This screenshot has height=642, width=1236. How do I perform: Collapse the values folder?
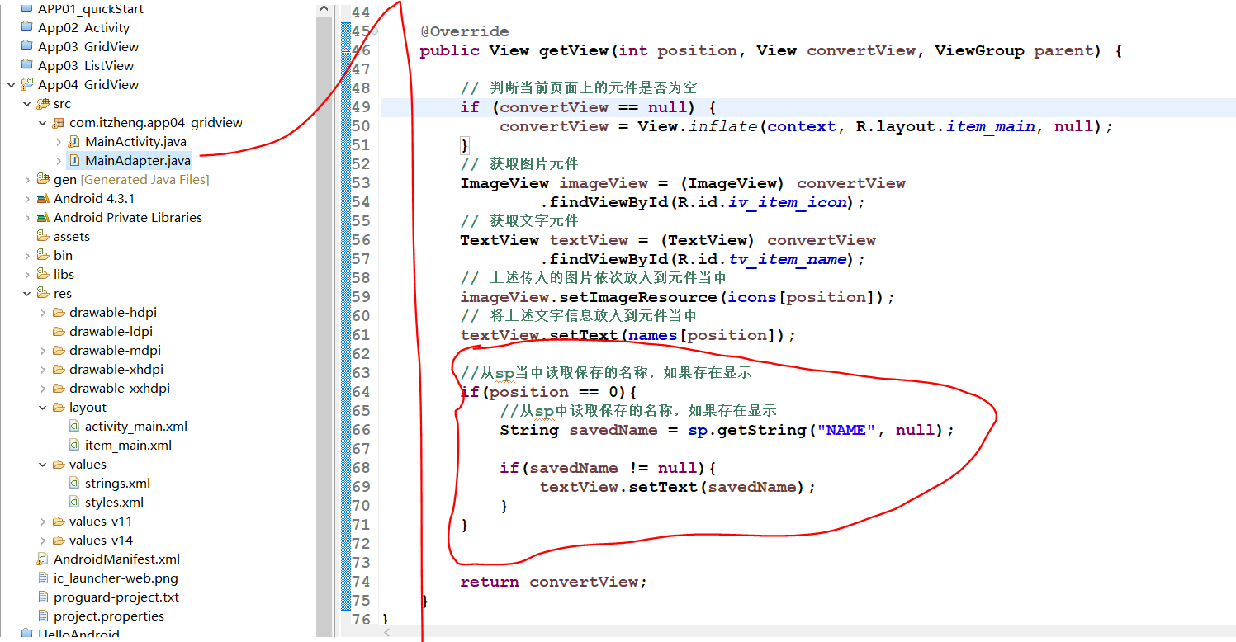(42, 465)
